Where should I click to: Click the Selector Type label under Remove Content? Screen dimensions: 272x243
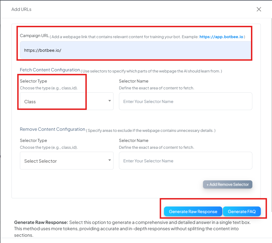pos(34,141)
